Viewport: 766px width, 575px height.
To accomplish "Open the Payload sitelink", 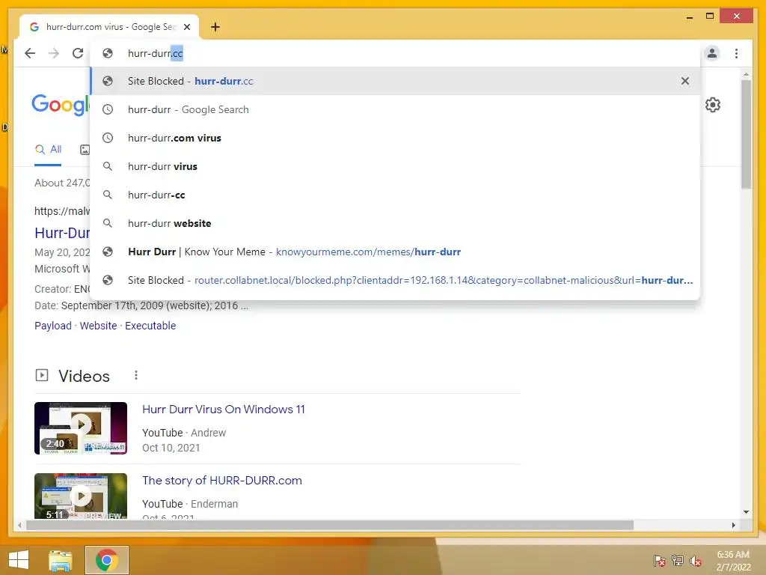I will tap(53, 326).
